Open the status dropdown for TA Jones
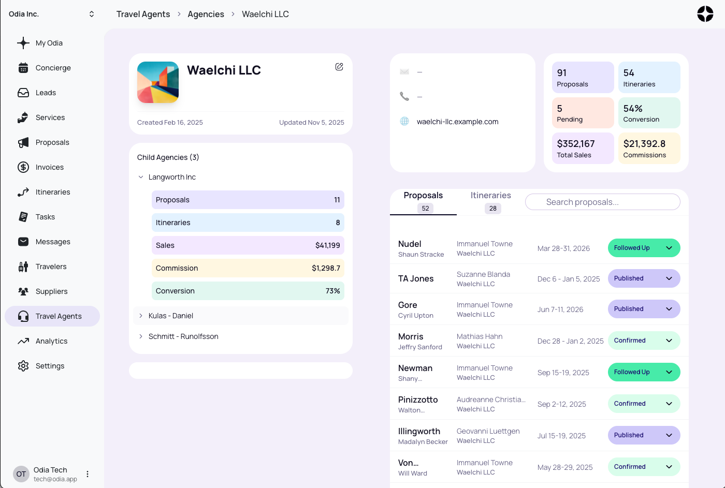This screenshot has width=725, height=488. (668, 278)
